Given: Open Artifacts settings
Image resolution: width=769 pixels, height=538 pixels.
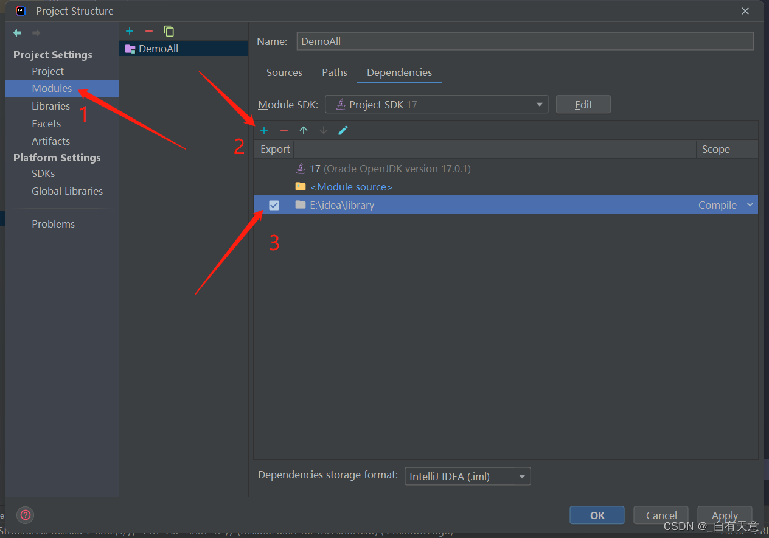Looking at the screenshot, I should click(50, 141).
